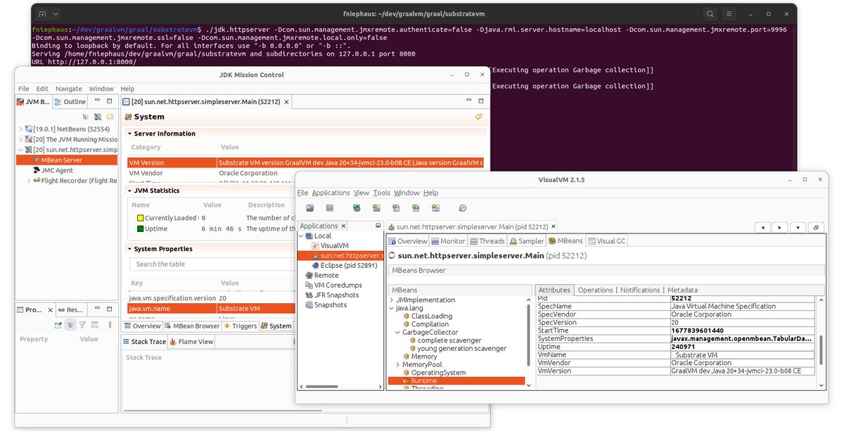
Task: Expand Flight Recorder node in JMC
Action: [x=29, y=181]
